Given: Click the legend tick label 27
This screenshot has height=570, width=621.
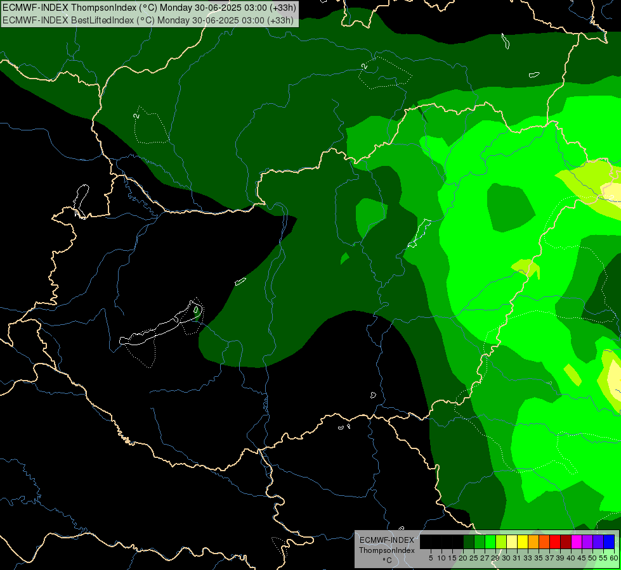Looking at the screenshot, I should point(485,558).
